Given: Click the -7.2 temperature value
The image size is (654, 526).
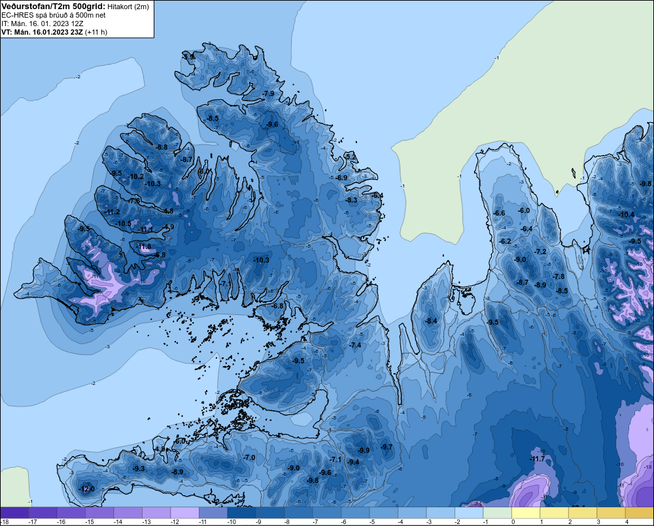Looking at the screenshot, I should coord(541,252).
